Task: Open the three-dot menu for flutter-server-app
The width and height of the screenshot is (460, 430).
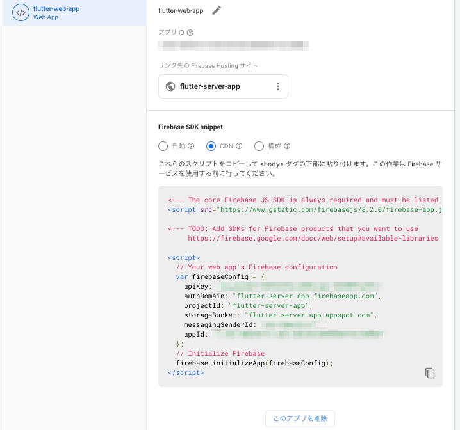Action: tap(278, 86)
